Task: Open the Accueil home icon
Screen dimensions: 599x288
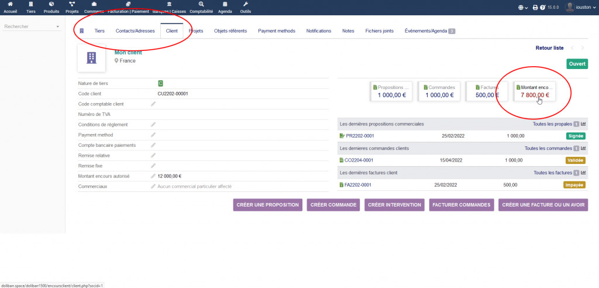Action: [11, 5]
